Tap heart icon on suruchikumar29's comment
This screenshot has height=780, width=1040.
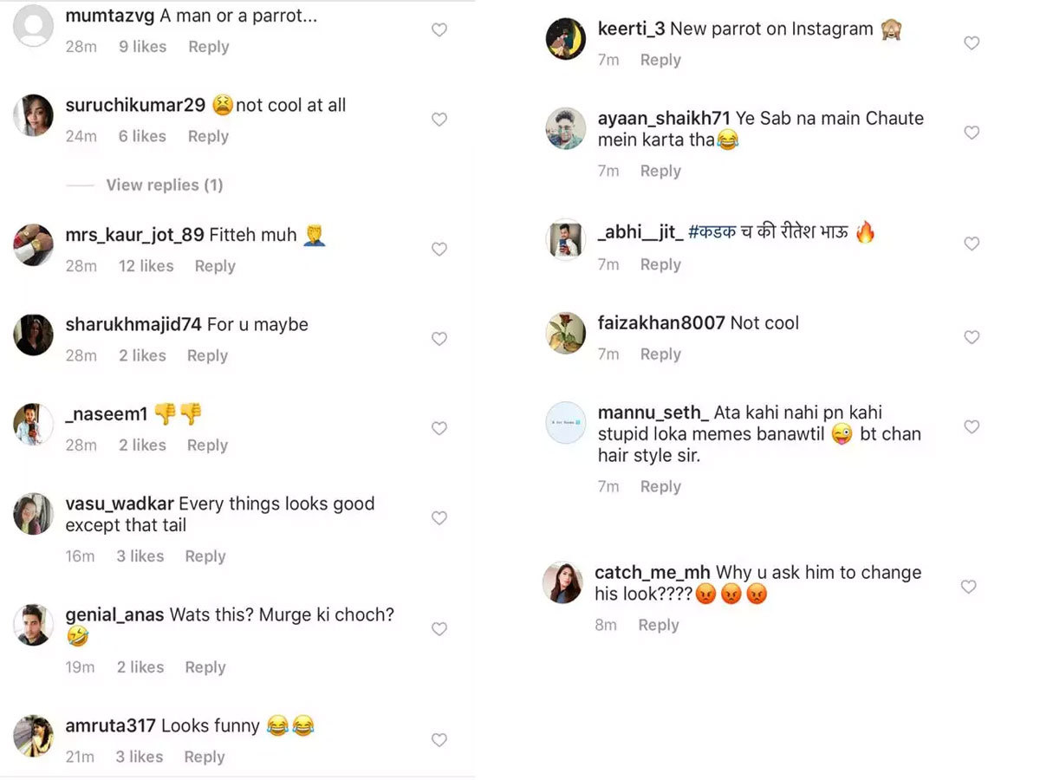[x=439, y=120]
